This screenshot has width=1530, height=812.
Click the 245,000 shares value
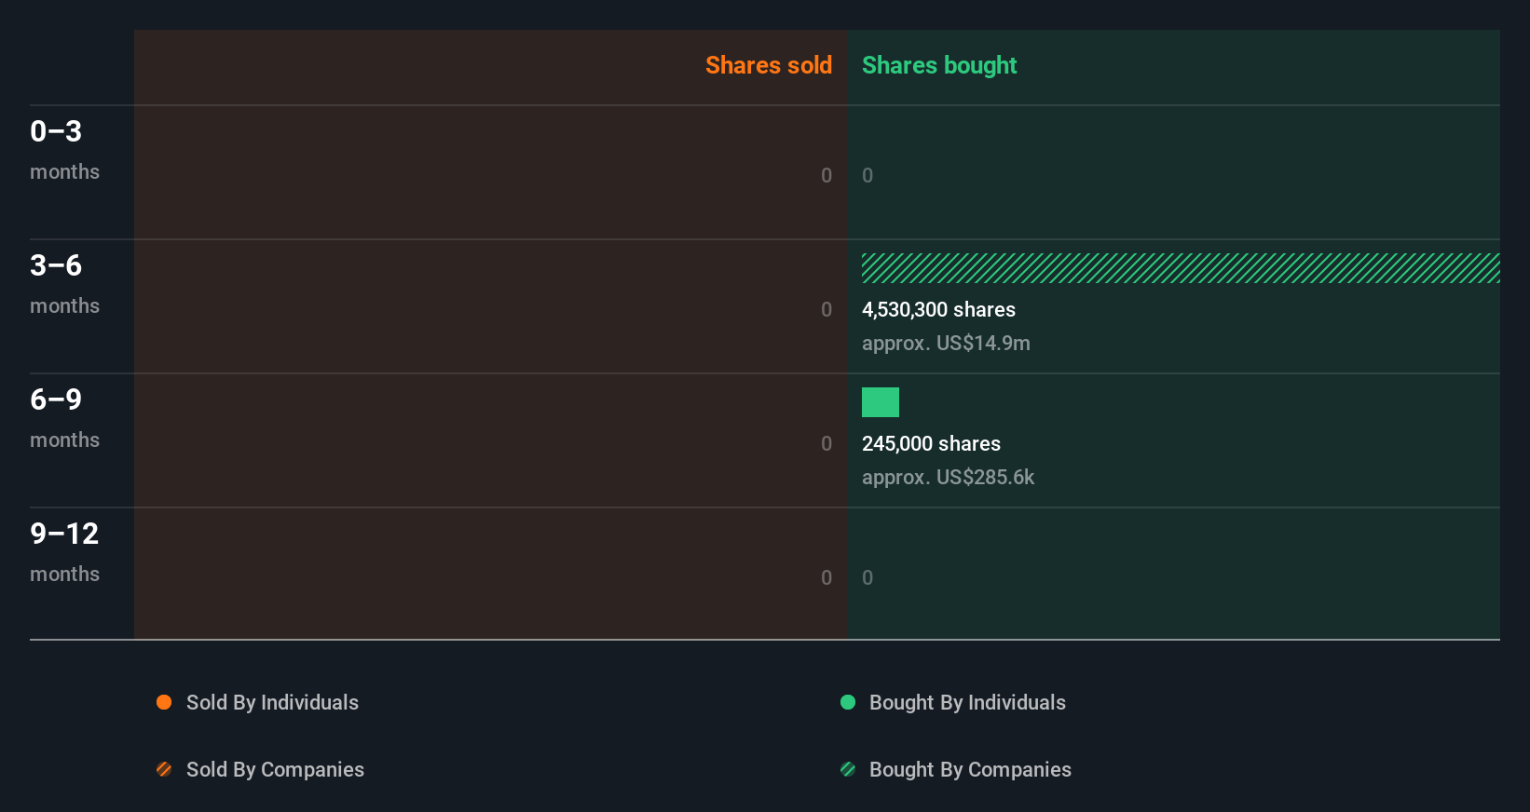[x=931, y=444]
